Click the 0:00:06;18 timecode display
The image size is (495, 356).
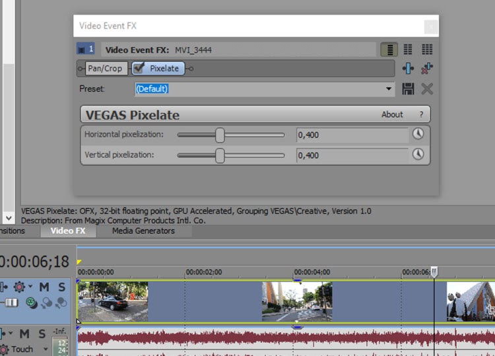click(34, 262)
